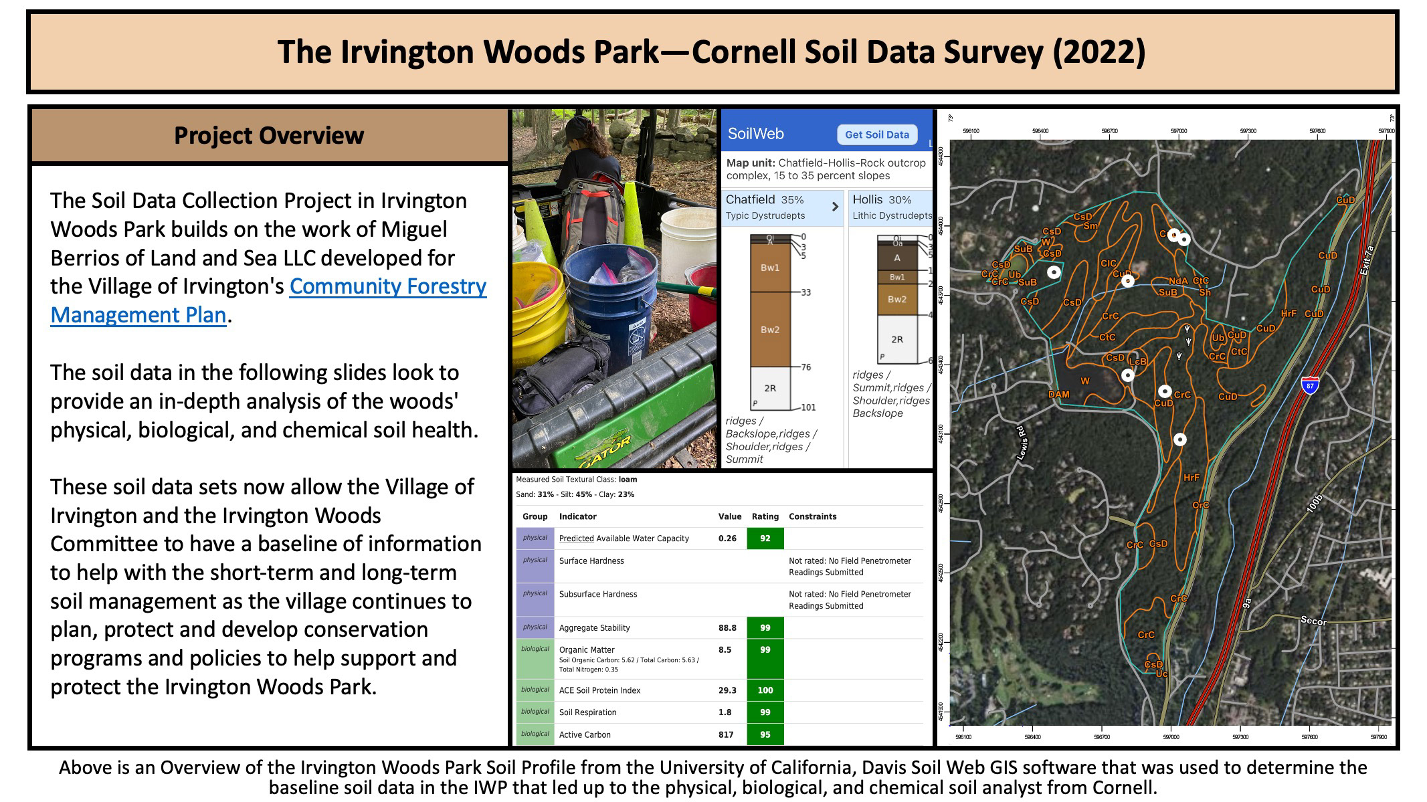
Task: Click the Lewis Rd street label
Action: click(1022, 443)
